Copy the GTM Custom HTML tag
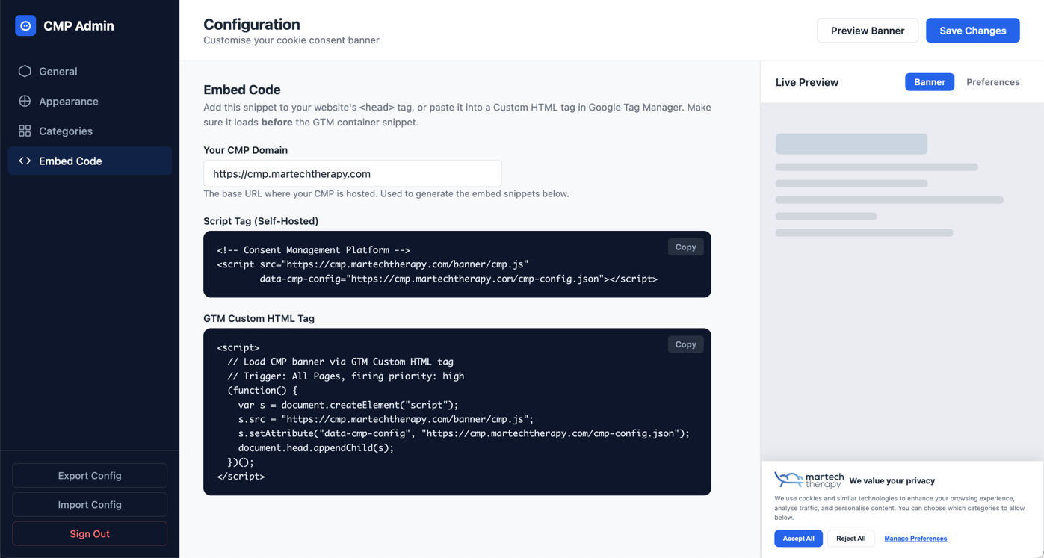 685,344
